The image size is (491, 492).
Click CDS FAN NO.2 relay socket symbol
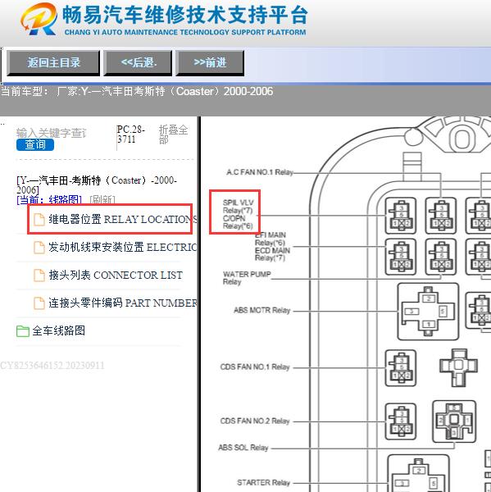[401, 421]
